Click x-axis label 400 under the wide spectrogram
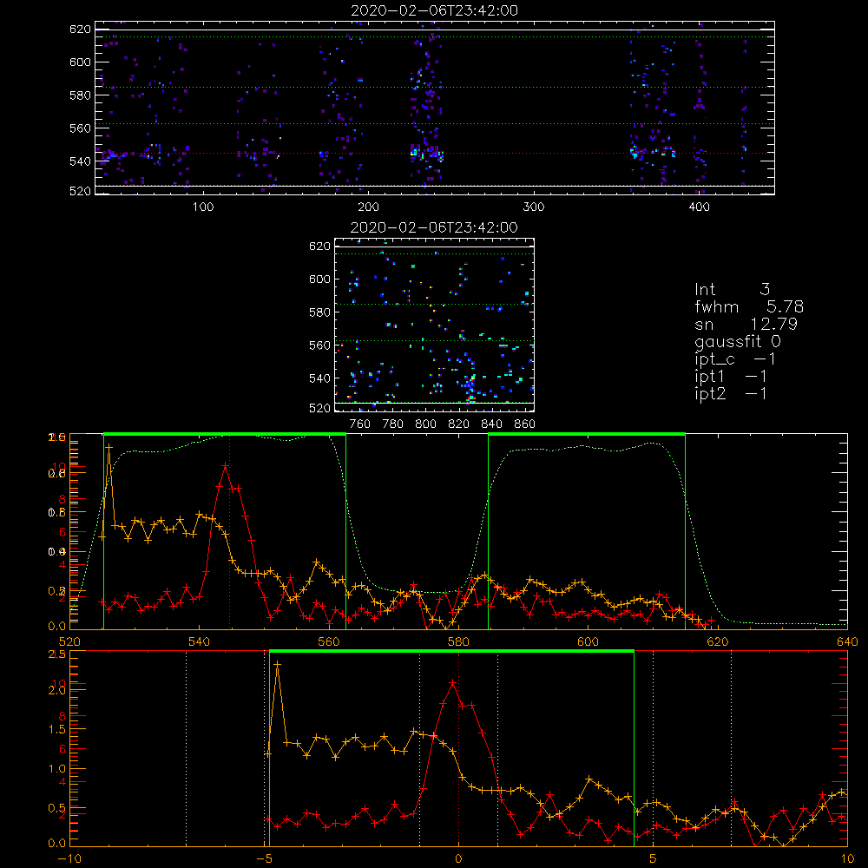This screenshot has height=868, width=868. (699, 207)
